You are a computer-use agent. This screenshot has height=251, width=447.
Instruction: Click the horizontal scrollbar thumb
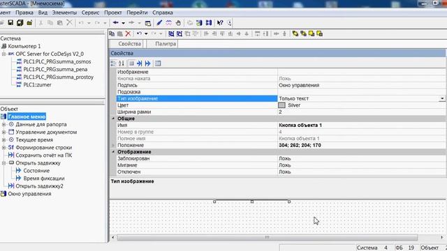coord(268,237)
